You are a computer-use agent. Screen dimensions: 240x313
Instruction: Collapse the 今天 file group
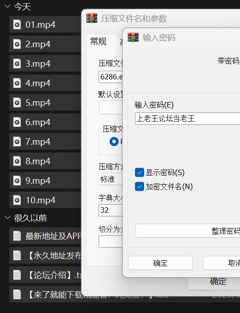(7, 6)
